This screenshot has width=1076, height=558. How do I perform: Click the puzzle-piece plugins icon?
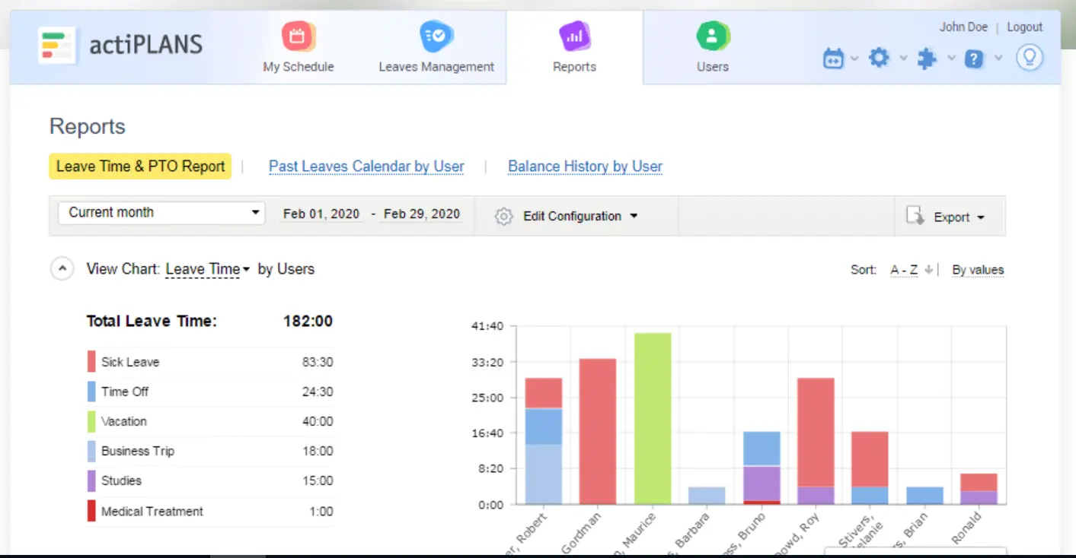click(926, 59)
